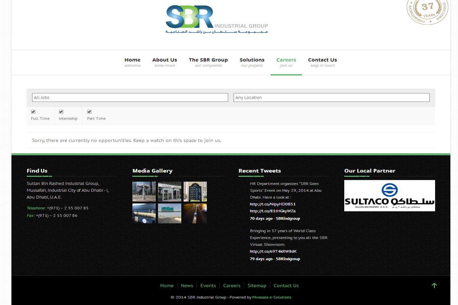Select the Careers menu item
This screenshot has height=305, width=458.
pyautogui.click(x=286, y=63)
